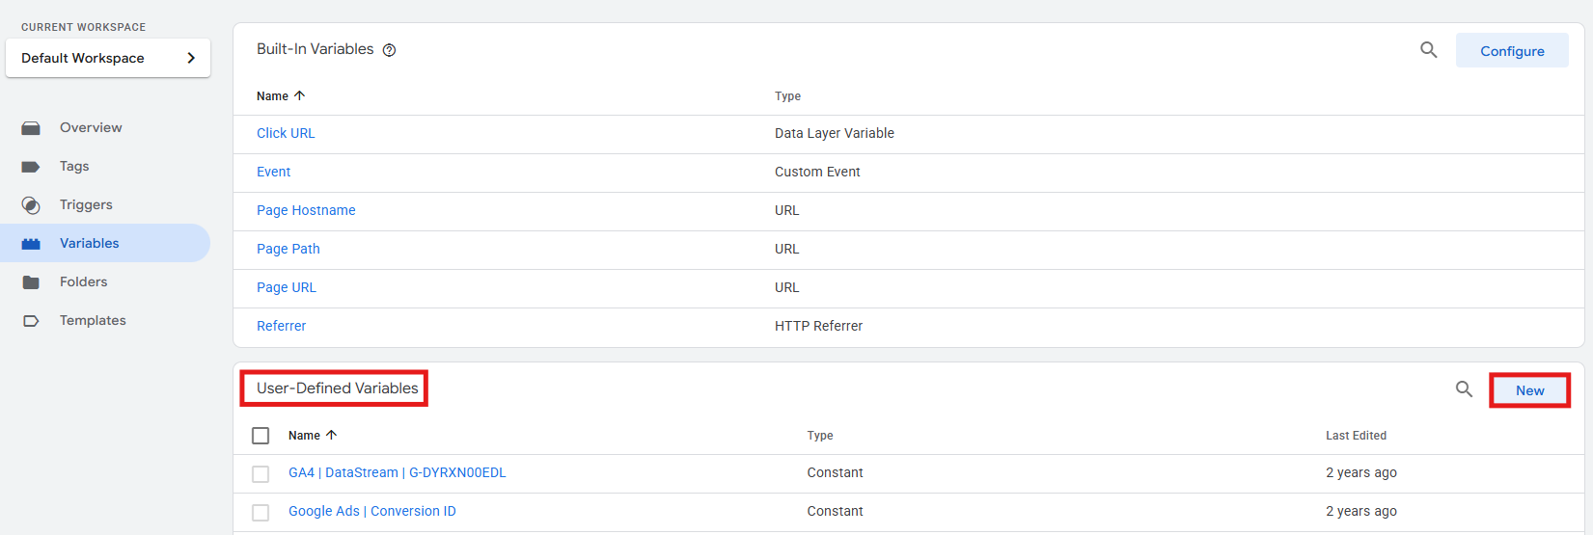
Task: Click the HTTP Referrer type cell
Action: tap(818, 326)
